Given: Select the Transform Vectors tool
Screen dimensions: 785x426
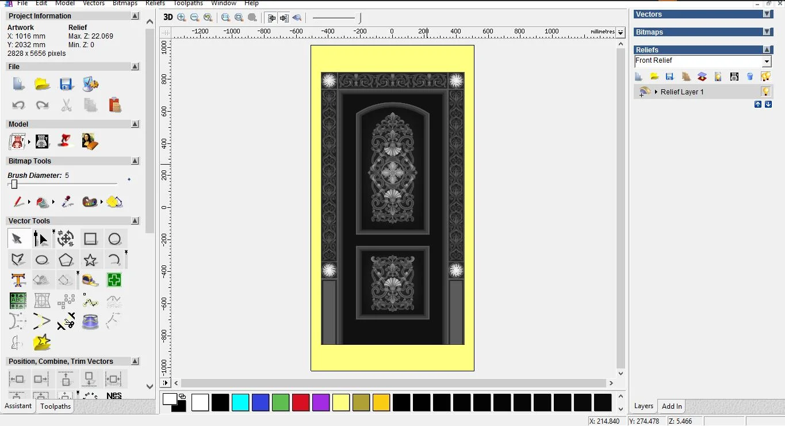Looking at the screenshot, I should pyautogui.click(x=66, y=238).
